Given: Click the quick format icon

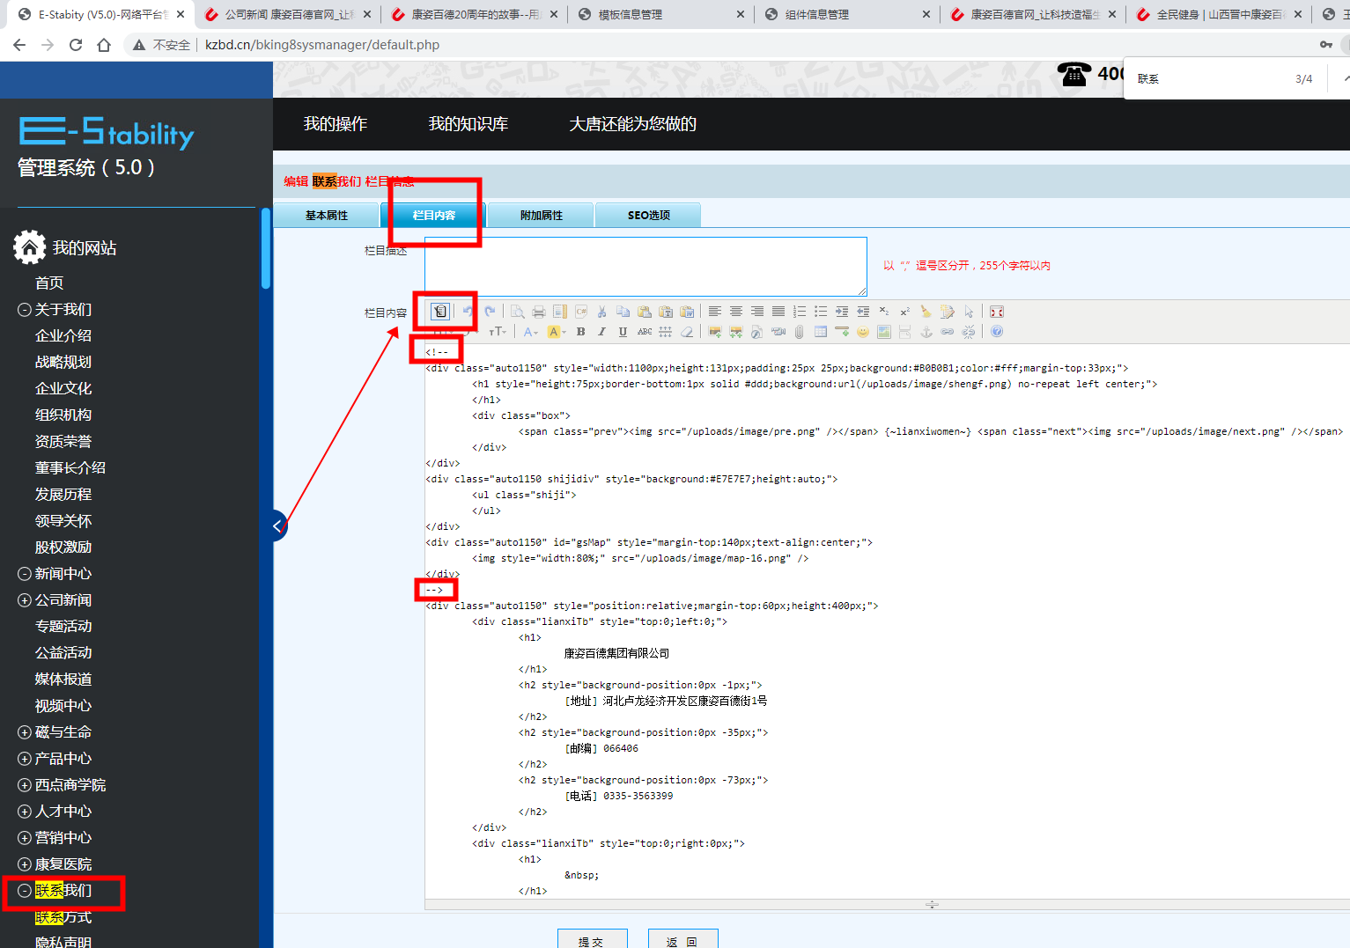Looking at the screenshot, I should (947, 312).
